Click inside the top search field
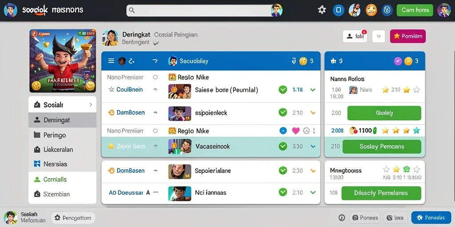 point(204,11)
